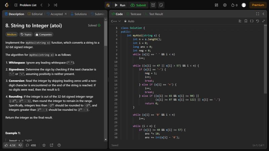Open the settings gear icon

click(x=225, y=5)
